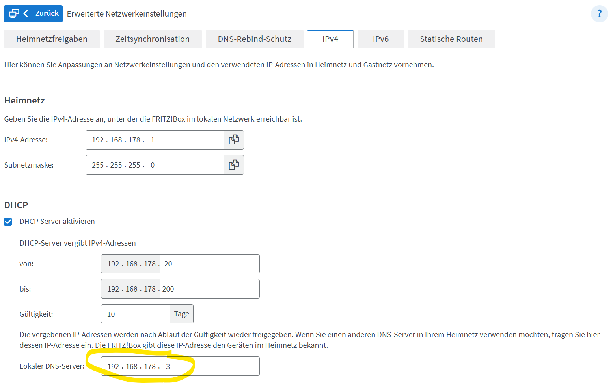Viewport: 611px width, 384px height.
Task: Go back with the Zurück button
Action: 33,14
